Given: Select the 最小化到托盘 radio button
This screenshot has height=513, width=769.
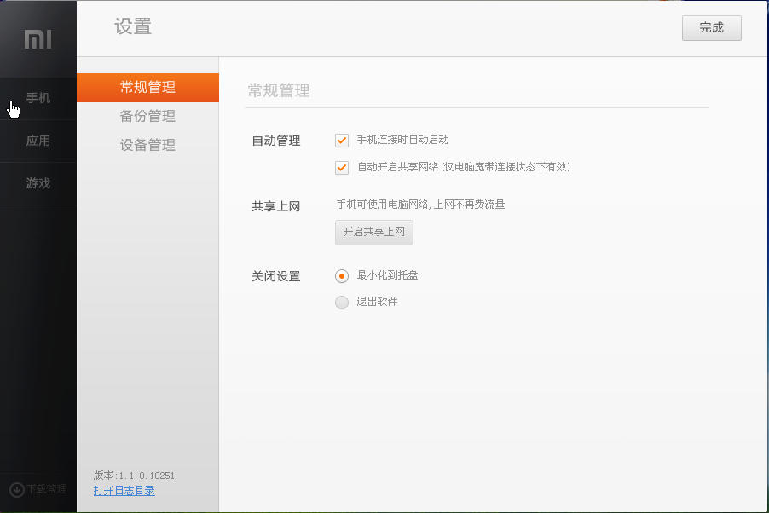Looking at the screenshot, I should tap(341, 276).
